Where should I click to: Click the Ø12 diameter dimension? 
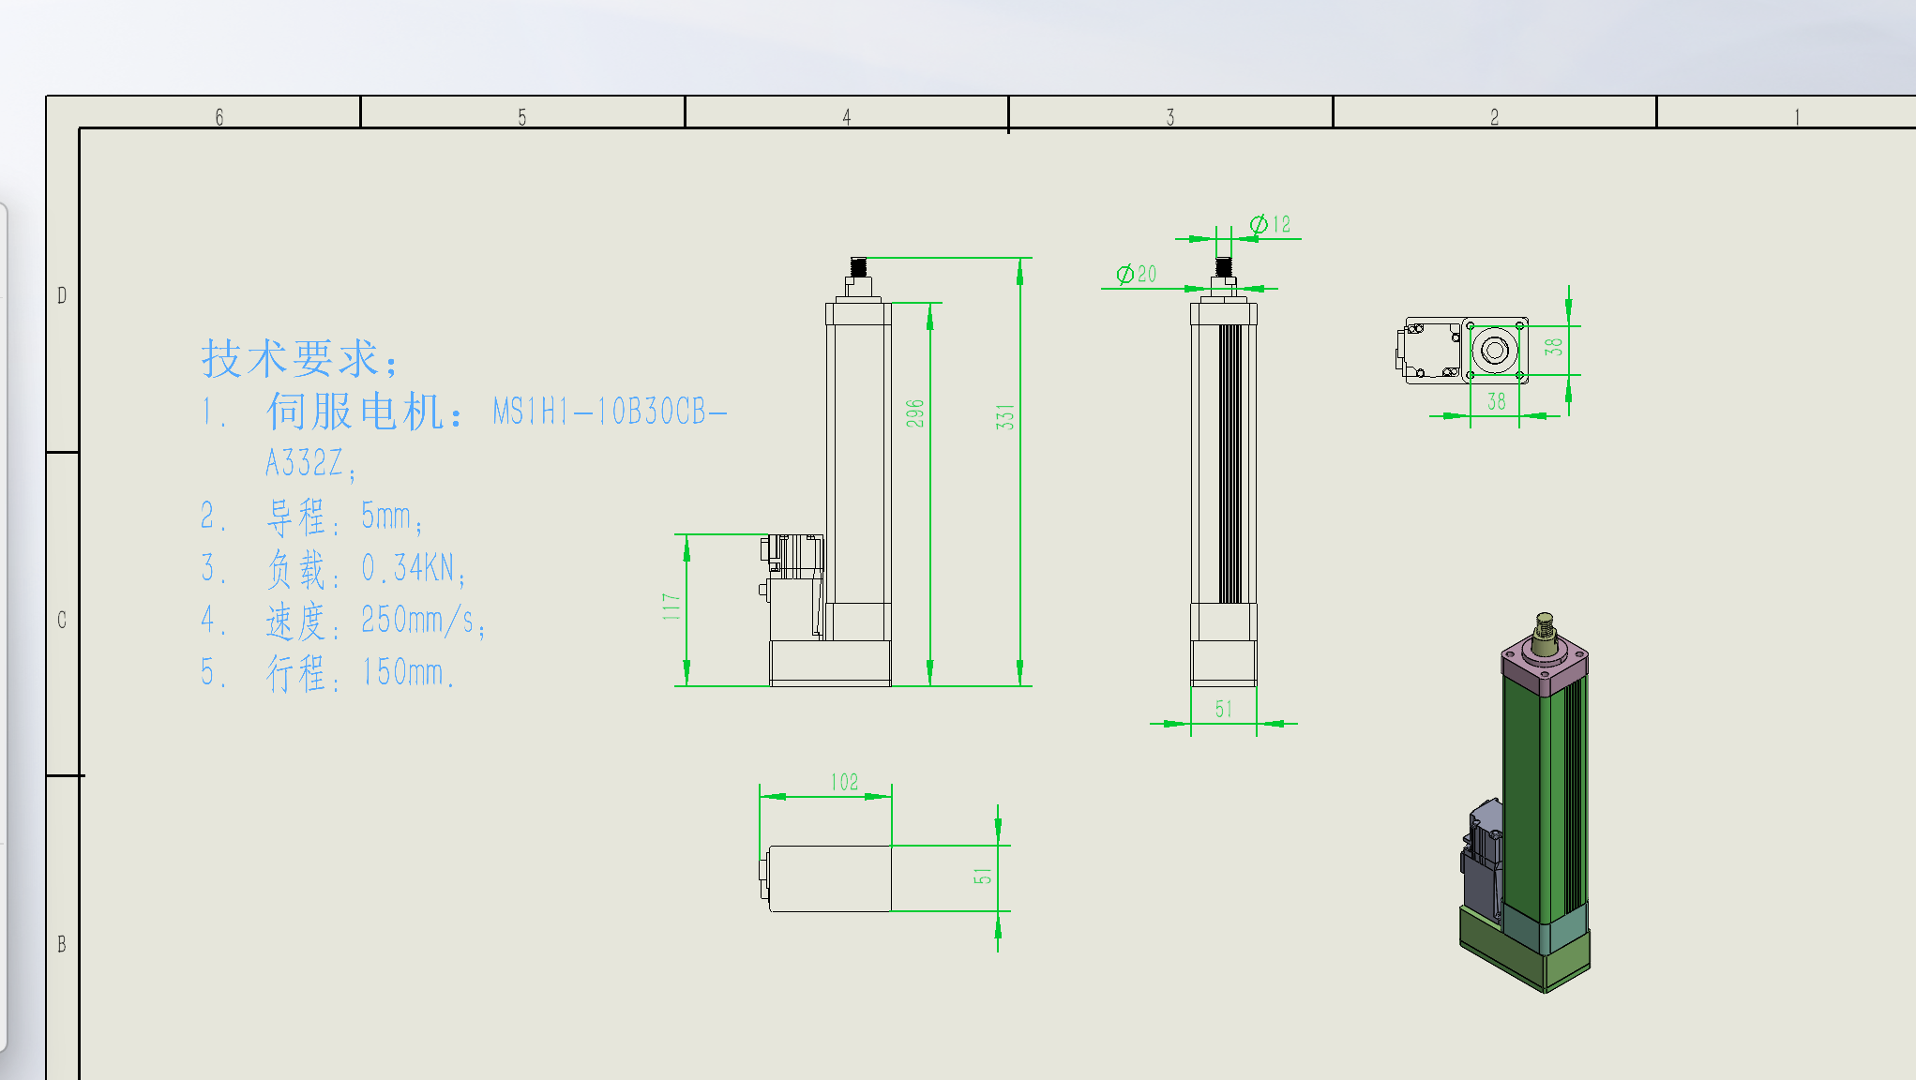tap(1271, 225)
